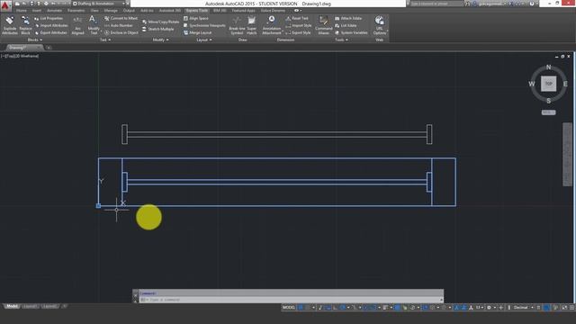Click Auto Number text tool
Screen dimensions: 576x324
coord(118,25)
